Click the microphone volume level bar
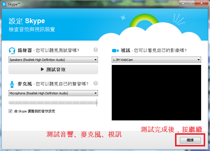 [53, 103]
